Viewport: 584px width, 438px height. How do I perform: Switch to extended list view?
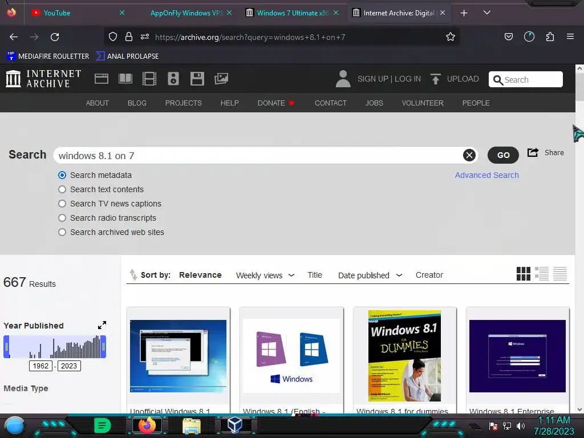(x=542, y=274)
